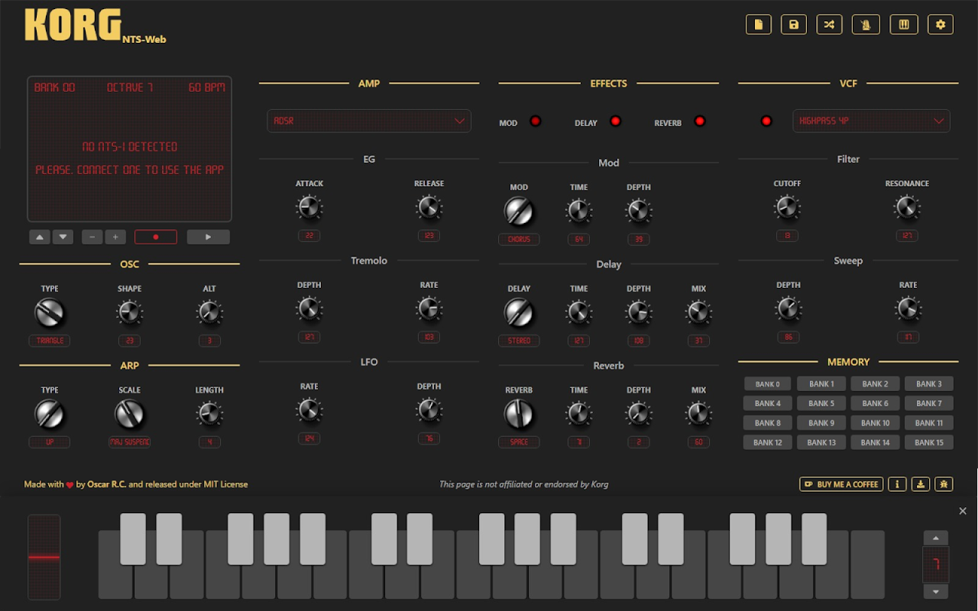Screen dimensions: 978x611
Task: Click the up arrow below the display
Action: click(40, 237)
